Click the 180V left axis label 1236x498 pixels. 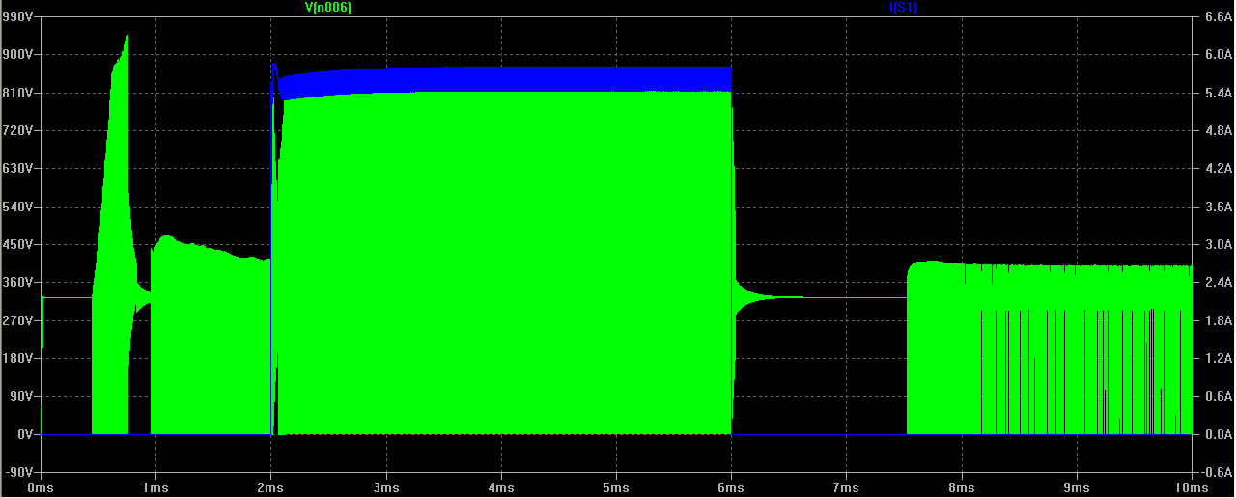[18, 359]
